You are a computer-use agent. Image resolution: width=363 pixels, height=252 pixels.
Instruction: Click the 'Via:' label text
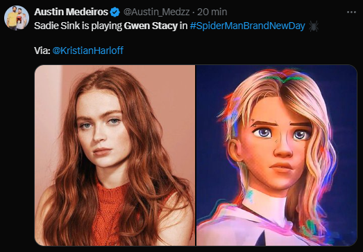pyautogui.click(x=42, y=51)
